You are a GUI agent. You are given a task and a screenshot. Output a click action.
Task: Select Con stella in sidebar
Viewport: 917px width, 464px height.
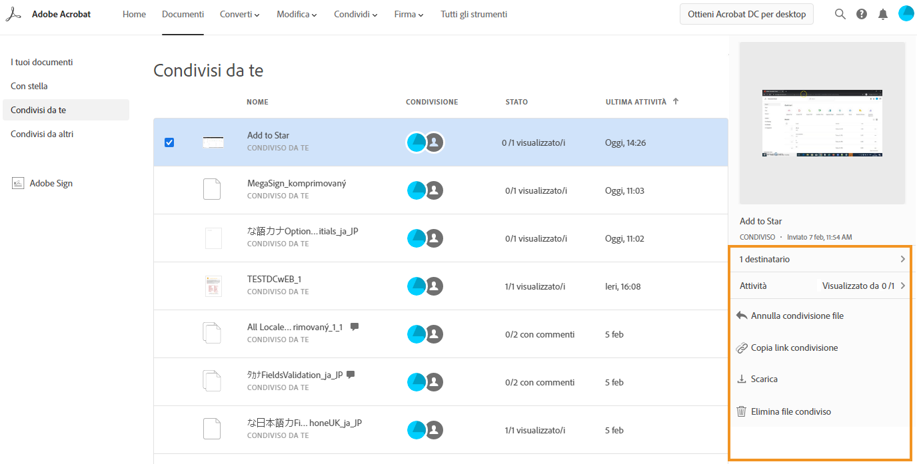pos(29,86)
